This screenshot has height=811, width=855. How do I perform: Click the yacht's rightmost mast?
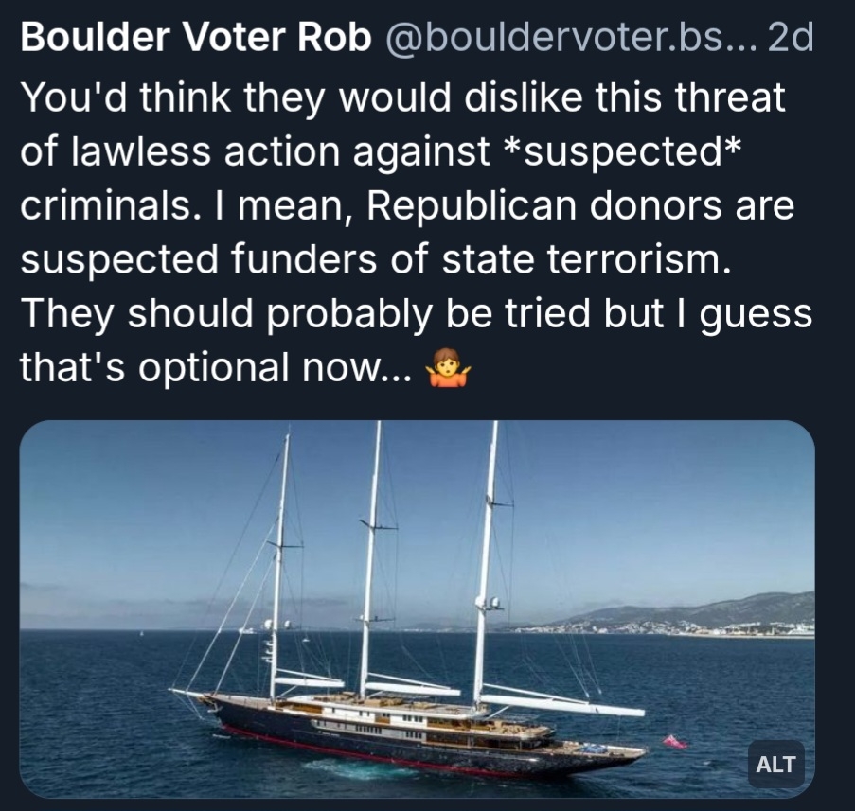coord(485,558)
